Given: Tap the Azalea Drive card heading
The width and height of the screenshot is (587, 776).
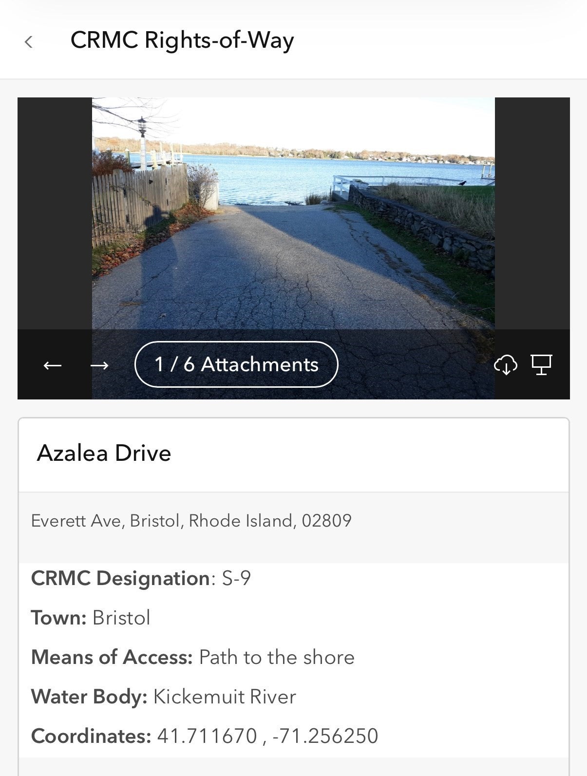Looking at the screenshot, I should (x=104, y=453).
